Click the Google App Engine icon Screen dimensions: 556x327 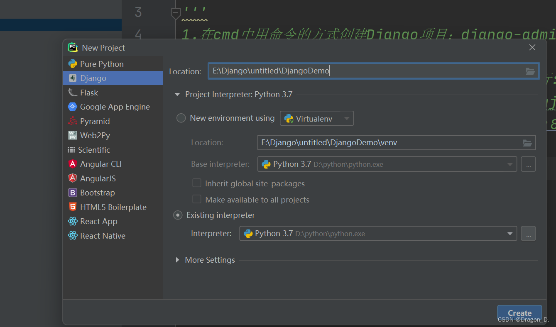point(73,107)
